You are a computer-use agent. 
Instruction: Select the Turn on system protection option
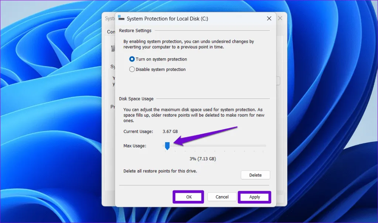tap(132, 59)
